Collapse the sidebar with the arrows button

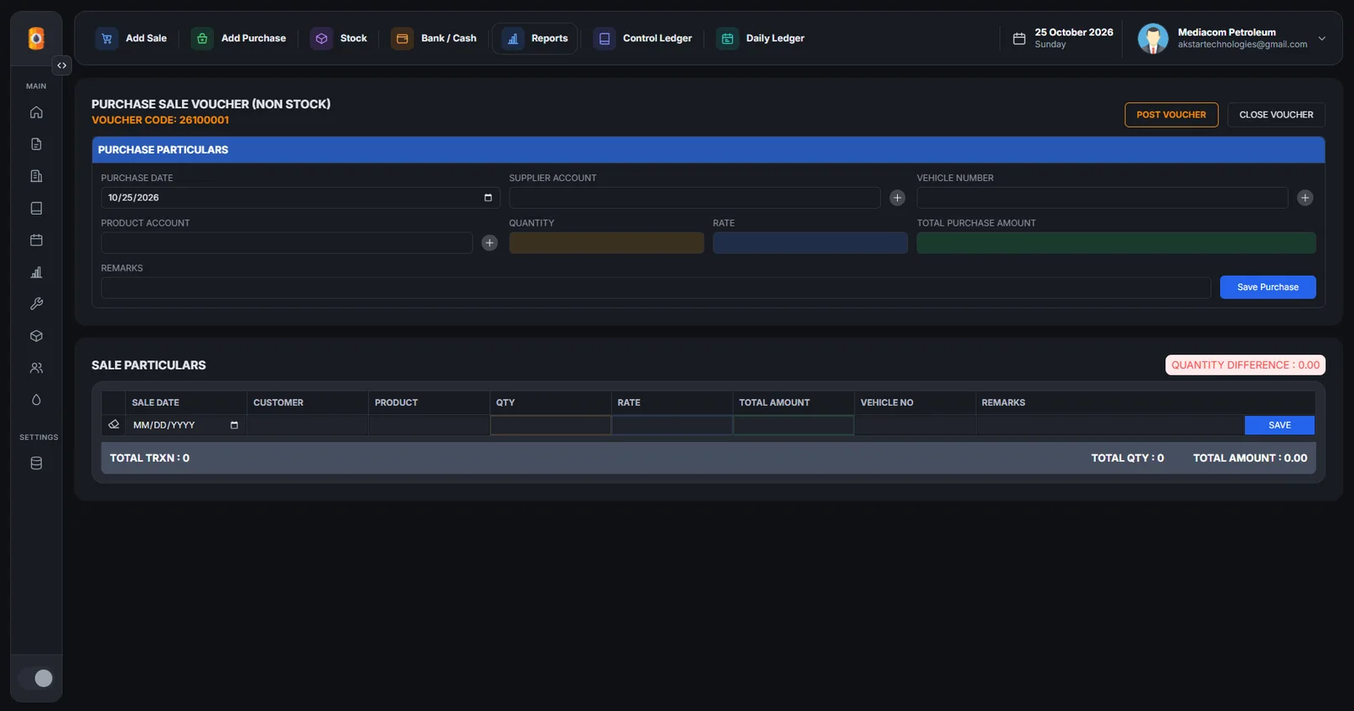coord(62,65)
